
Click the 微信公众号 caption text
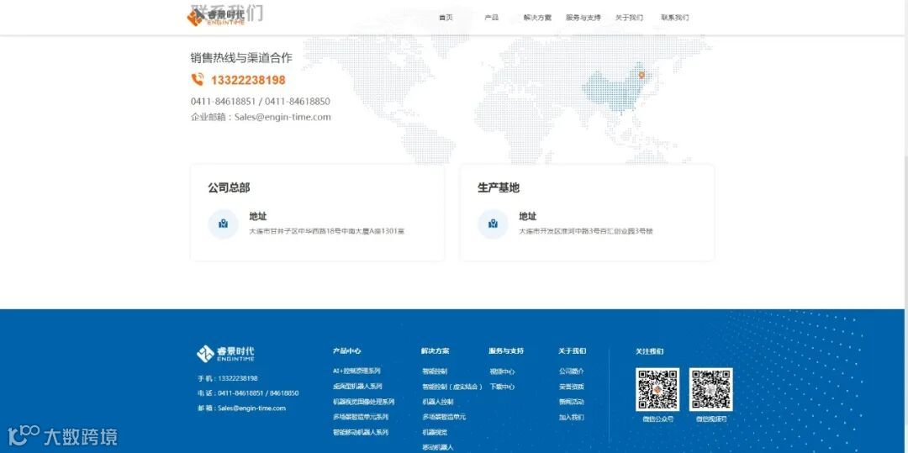(657, 419)
